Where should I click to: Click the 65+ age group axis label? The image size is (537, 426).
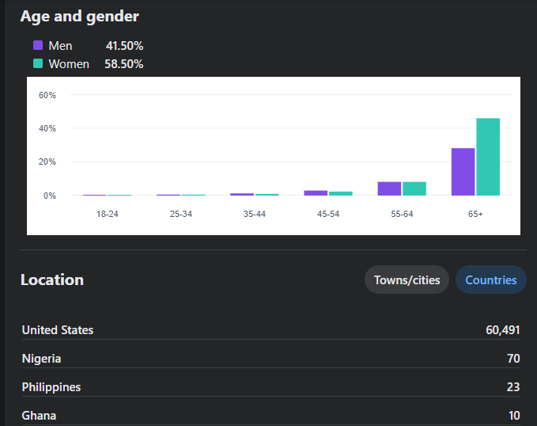[x=475, y=215]
